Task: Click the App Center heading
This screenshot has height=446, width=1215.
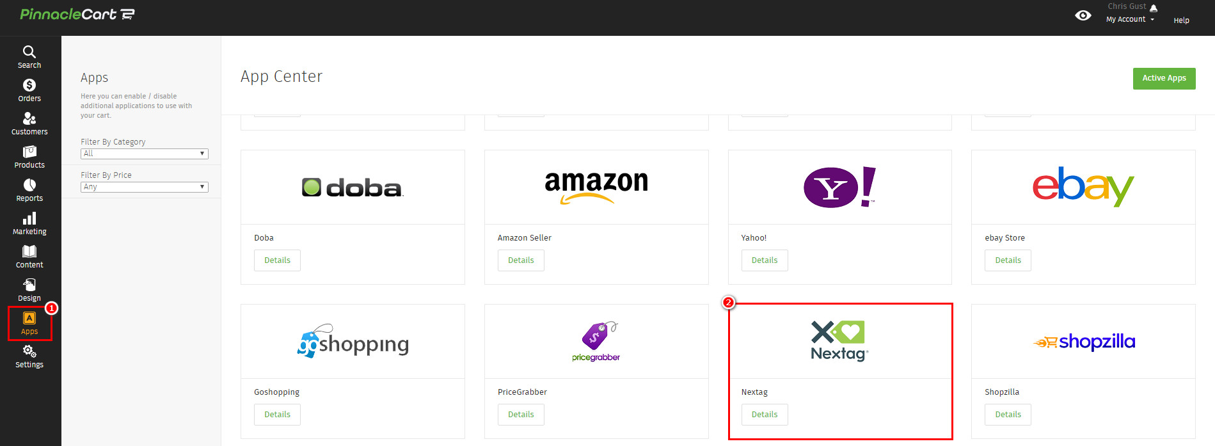Action: (282, 77)
